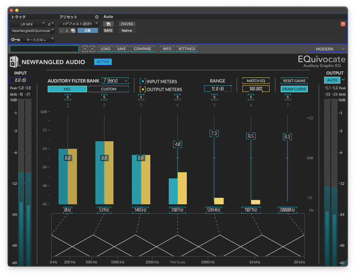Open the LR MIX track selector
The height and width of the screenshot is (276, 356).
point(28,24)
